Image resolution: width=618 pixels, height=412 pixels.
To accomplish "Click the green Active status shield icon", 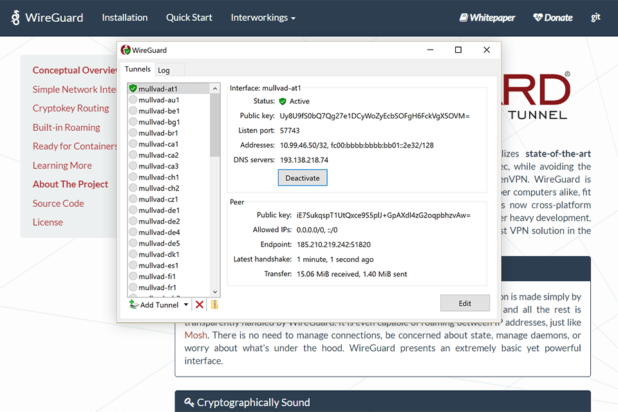I will 283,101.
